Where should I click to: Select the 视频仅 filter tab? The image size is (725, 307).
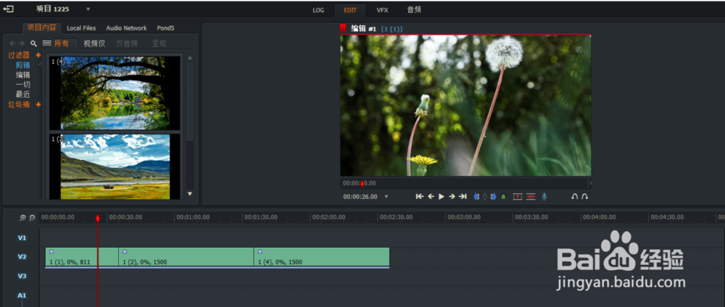click(x=94, y=43)
